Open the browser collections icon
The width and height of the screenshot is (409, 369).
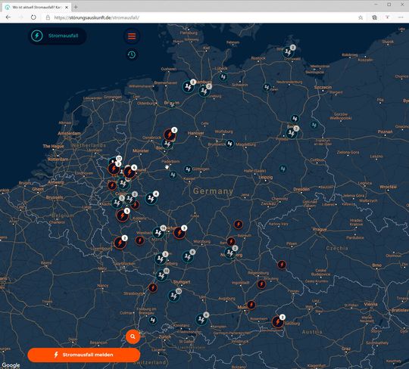click(x=374, y=17)
